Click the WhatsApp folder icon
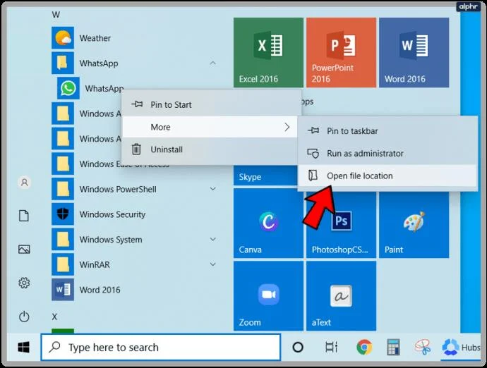 tap(63, 63)
